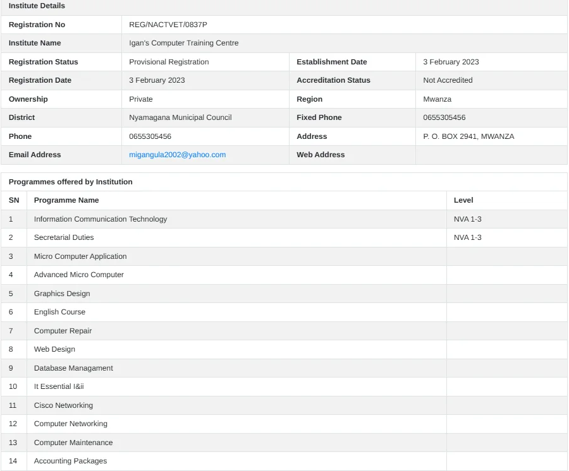Viewport: 569px width, 471px height.
Task: Select the English Course entry
Action: [59, 312]
